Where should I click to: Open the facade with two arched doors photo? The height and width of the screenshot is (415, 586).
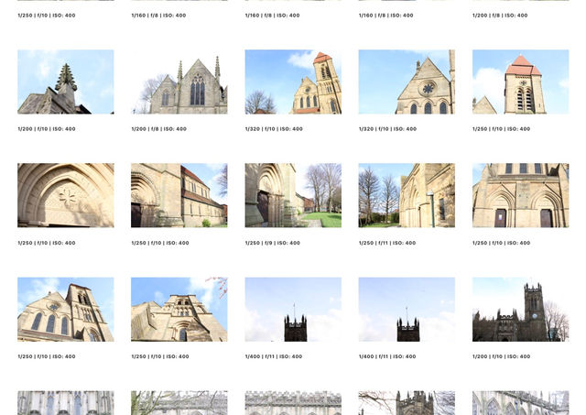click(x=521, y=195)
